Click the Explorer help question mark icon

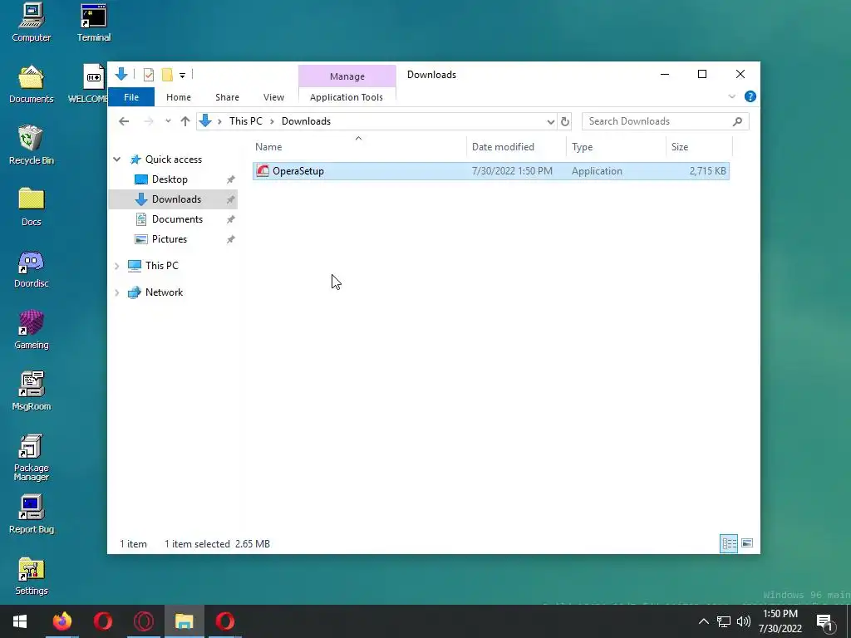click(750, 96)
